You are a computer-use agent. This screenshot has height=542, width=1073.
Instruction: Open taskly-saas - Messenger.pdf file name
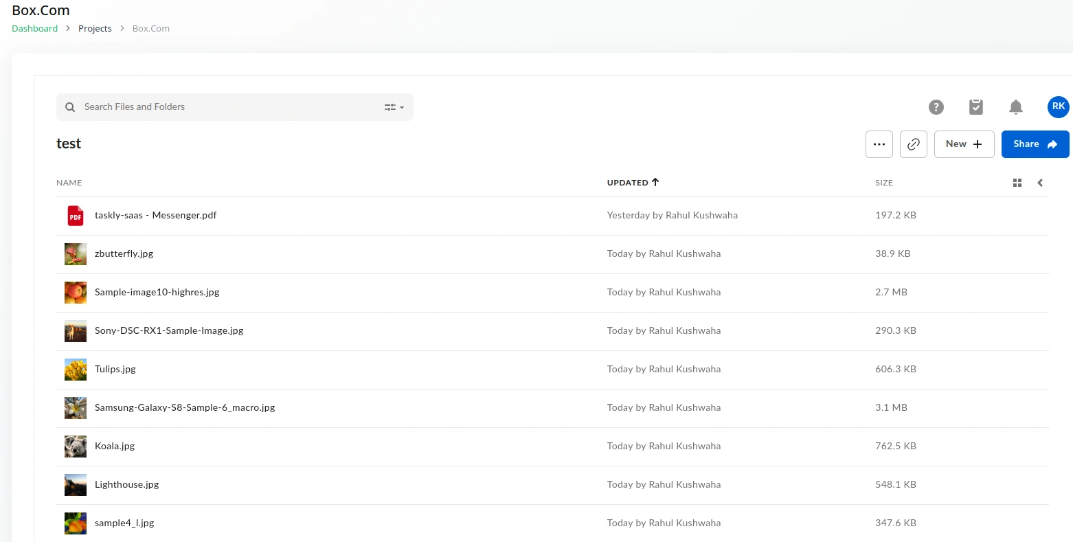pyautogui.click(x=156, y=215)
